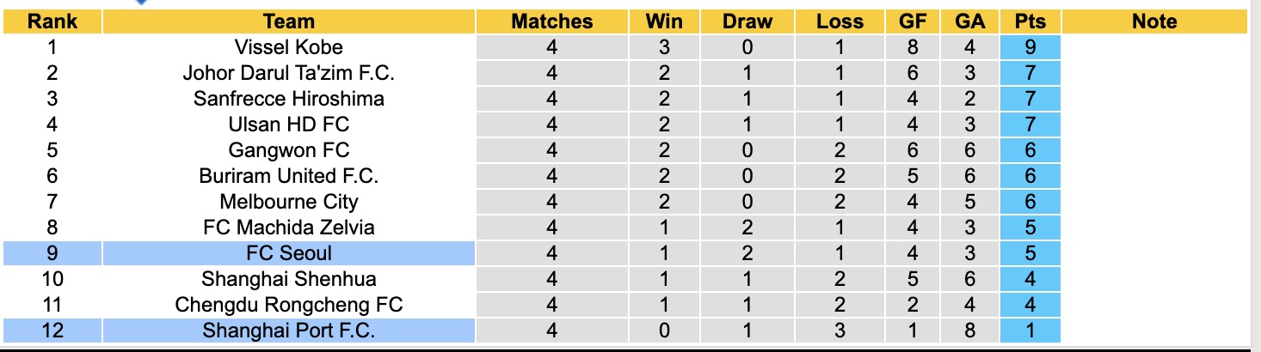1261x352 pixels.
Task: Click the Sanfrecce Hiroshima team name
Action: pyautogui.click(x=289, y=99)
